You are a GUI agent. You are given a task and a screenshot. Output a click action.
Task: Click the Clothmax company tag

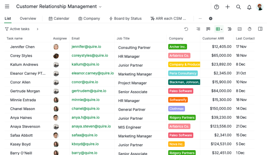click(x=176, y=109)
